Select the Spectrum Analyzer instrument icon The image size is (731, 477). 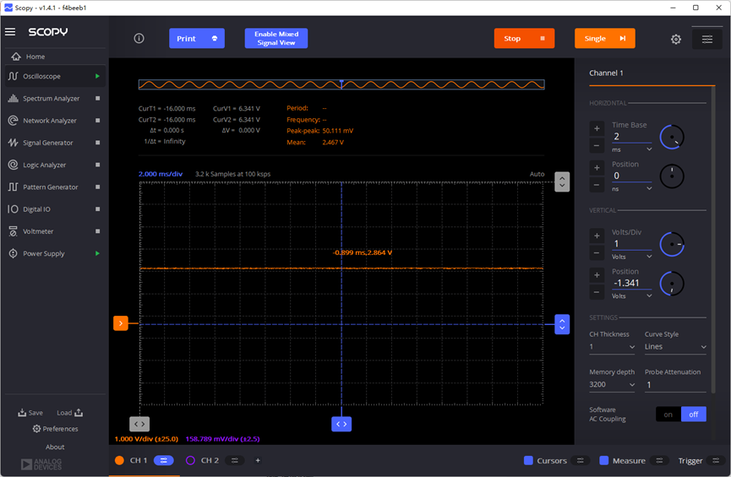pos(13,98)
